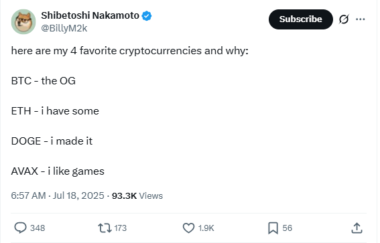The width and height of the screenshot is (380, 243).
Task: Reply using the comment bubble icon
Action: pyautogui.click(x=20, y=228)
